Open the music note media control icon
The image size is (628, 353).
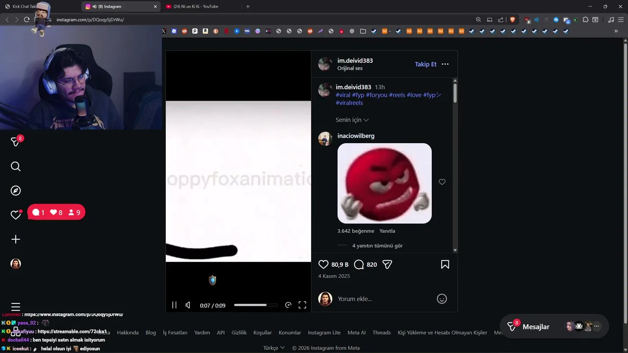(x=611, y=20)
